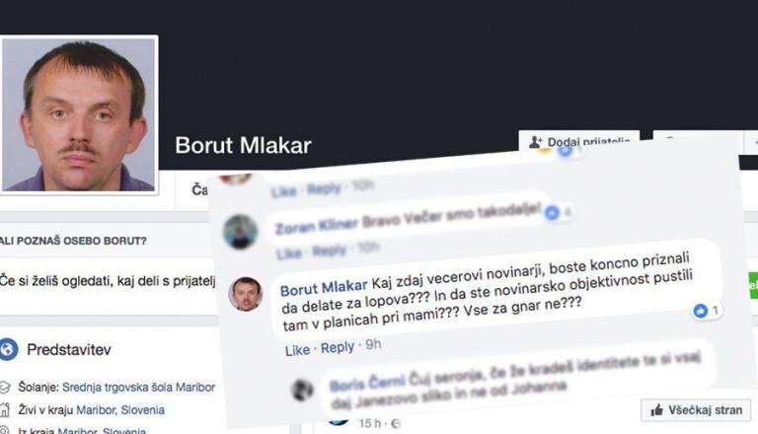Click the like reaction icon on Borut's comment
The height and width of the screenshot is (434, 758).
[700, 311]
